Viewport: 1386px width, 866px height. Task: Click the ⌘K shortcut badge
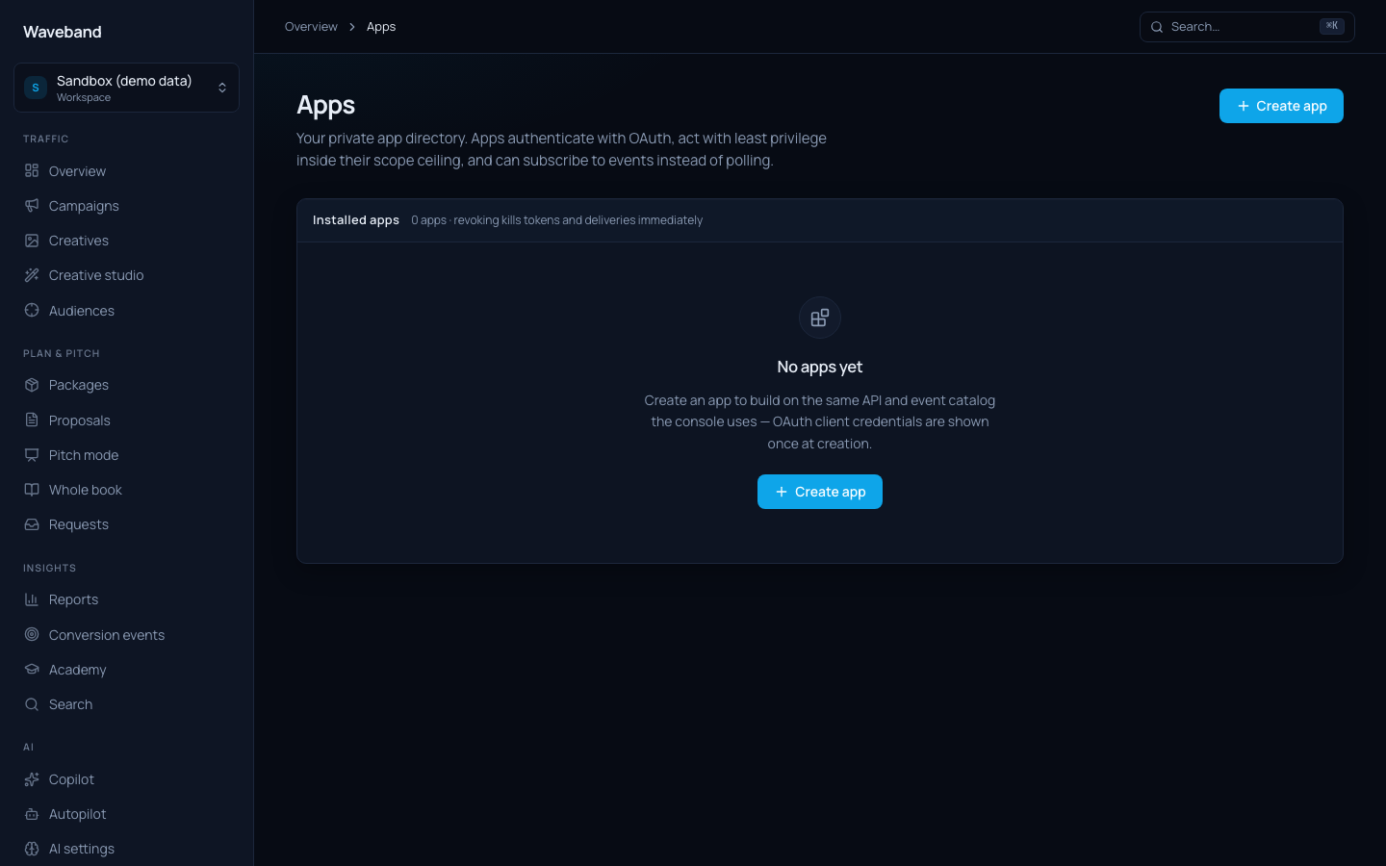(1332, 26)
